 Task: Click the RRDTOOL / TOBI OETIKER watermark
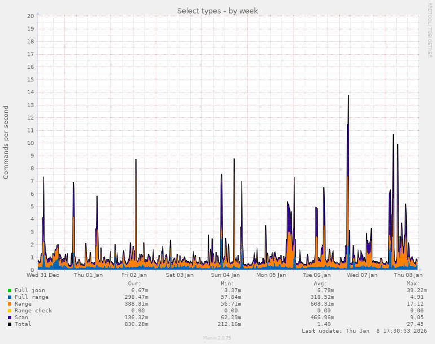pyautogui.click(x=429, y=30)
